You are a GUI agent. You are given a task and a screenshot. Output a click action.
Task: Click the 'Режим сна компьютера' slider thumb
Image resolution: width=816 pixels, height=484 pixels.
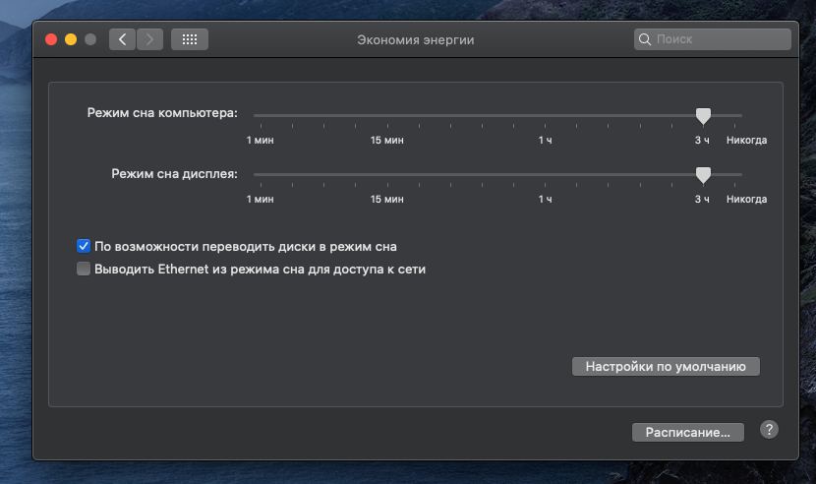pyautogui.click(x=703, y=116)
